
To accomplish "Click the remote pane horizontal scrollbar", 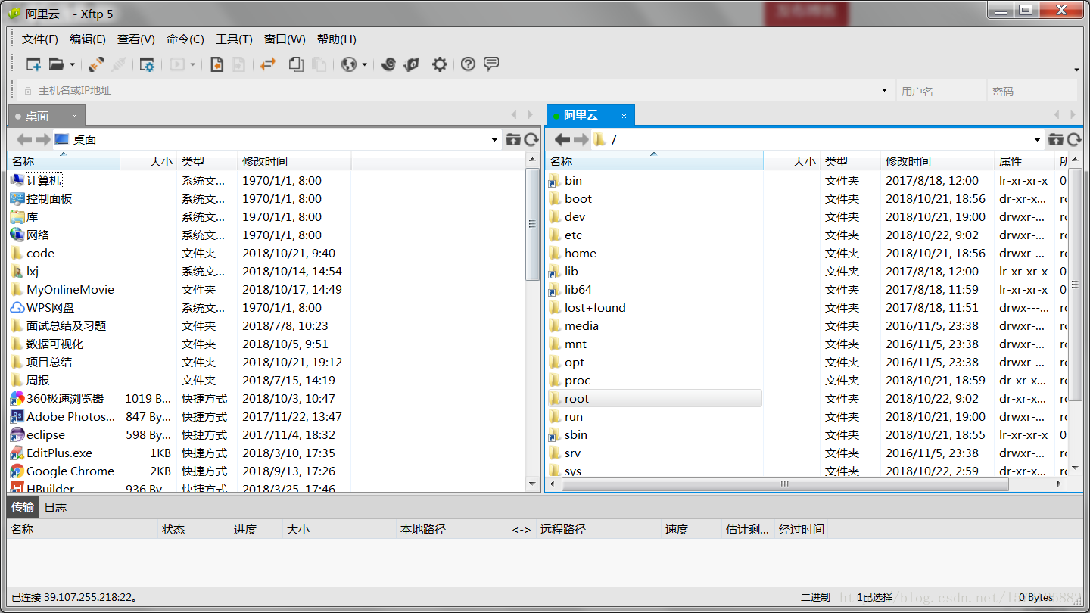I will pyautogui.click(x=784, y=484).
